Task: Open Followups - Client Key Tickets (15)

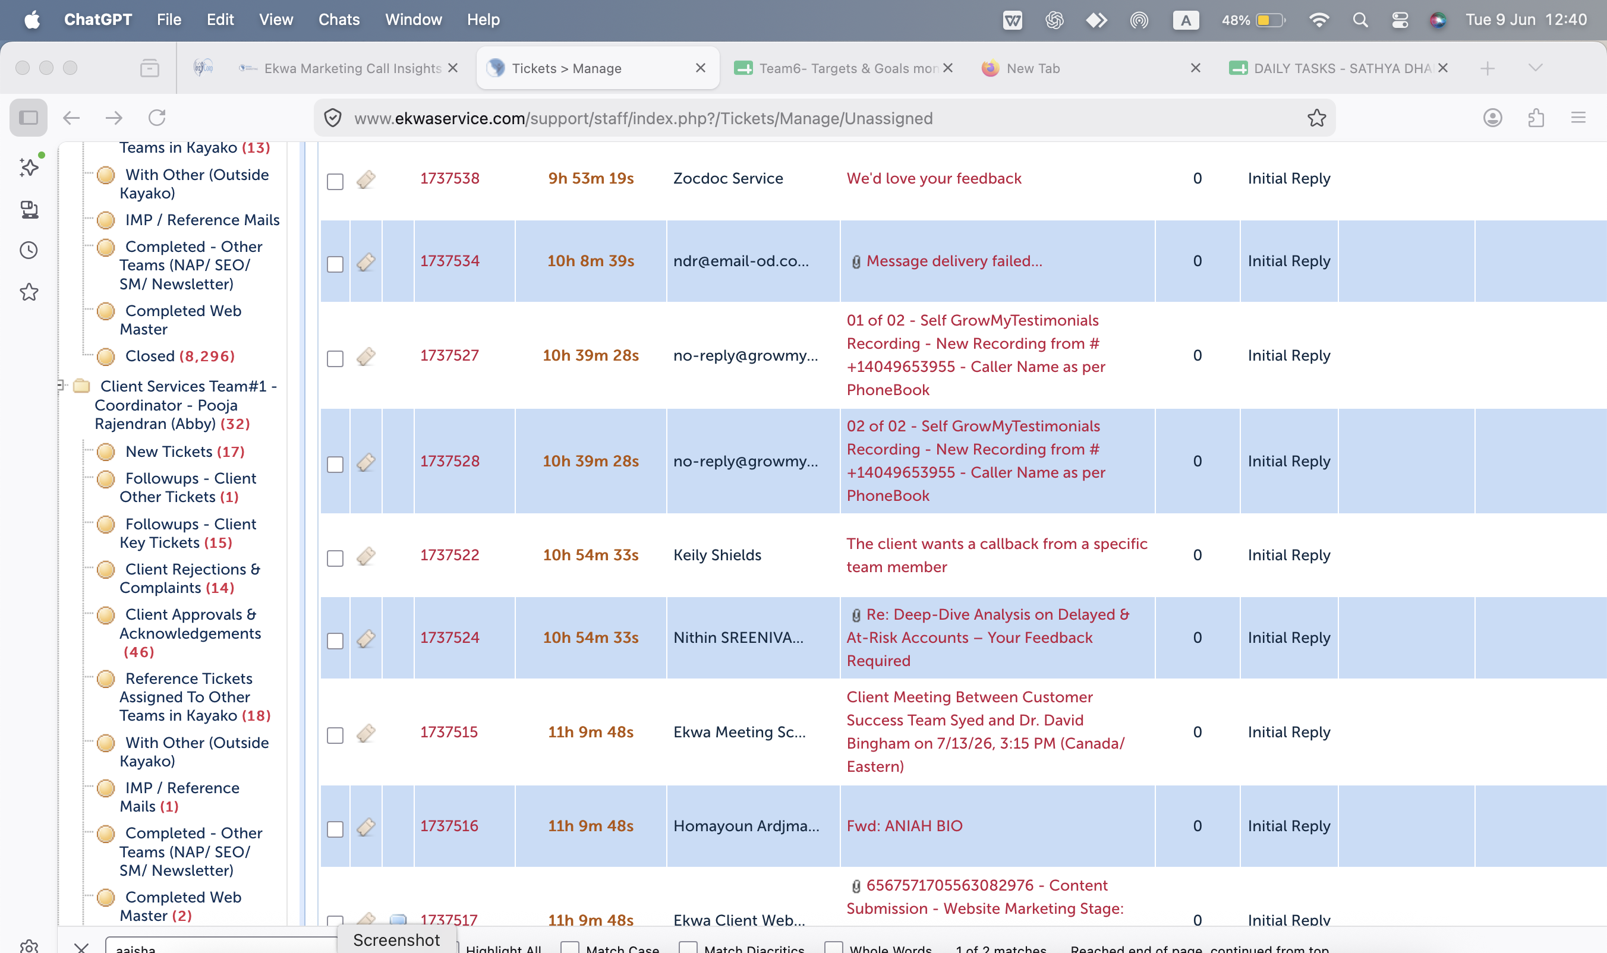Action: pyautogui.click(x=188, y=533)
